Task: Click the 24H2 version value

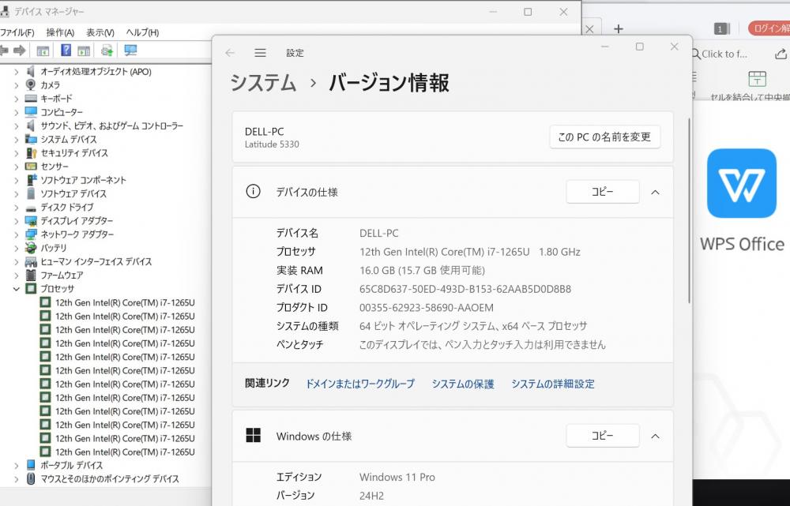Action: point(371,496)
